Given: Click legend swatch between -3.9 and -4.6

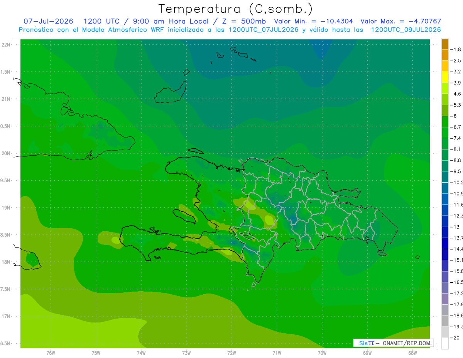Looking at the screenshot, I should tap(445, 88).
